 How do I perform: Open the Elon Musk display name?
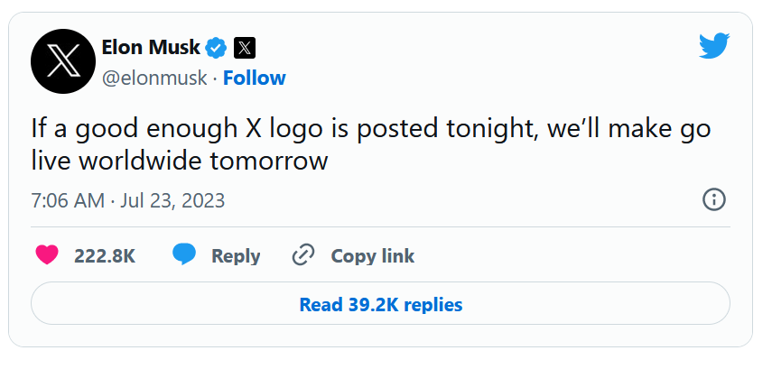[x=152, y=47]
